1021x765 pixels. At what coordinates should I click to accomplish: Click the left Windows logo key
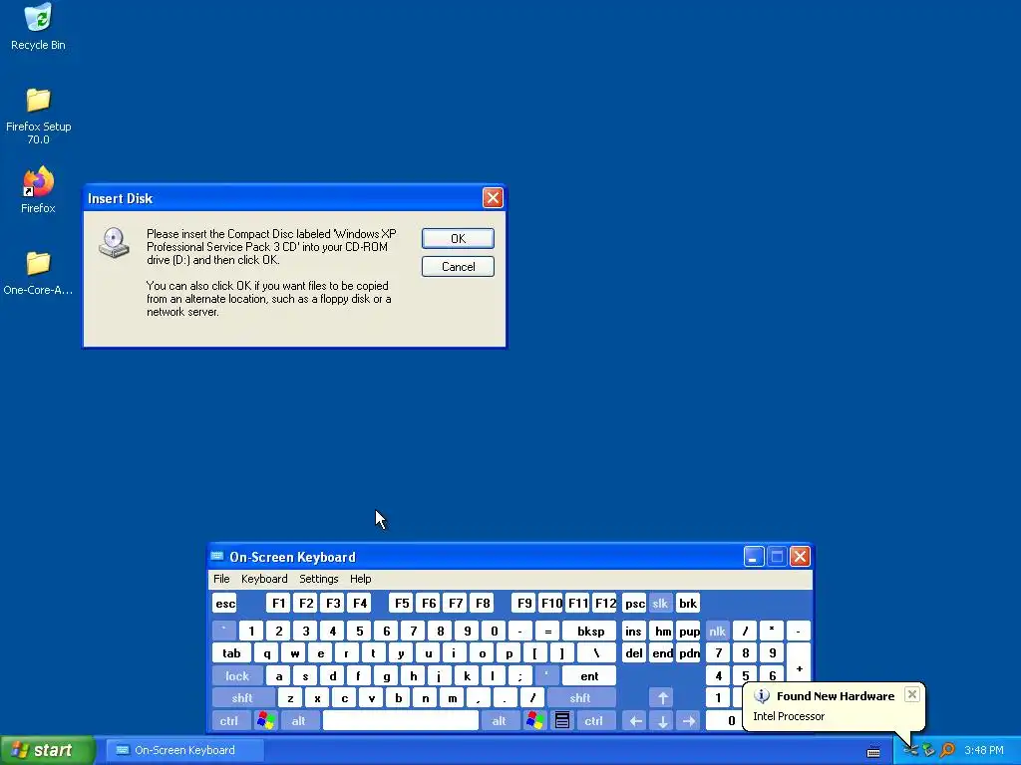pyautogui.click(x=265, y=721)
